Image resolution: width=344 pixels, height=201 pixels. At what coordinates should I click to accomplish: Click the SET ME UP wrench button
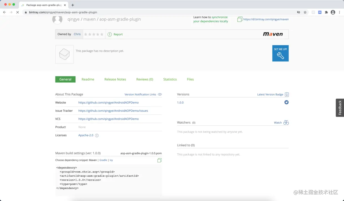(280, 53)
